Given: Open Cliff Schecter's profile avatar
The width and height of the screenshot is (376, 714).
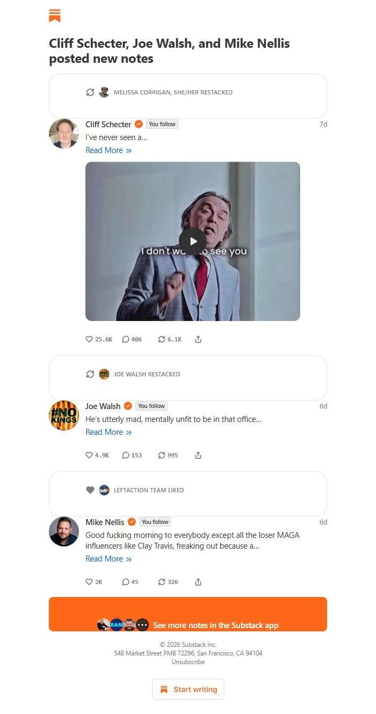Looking at the screenshot, I should [64, 134].
